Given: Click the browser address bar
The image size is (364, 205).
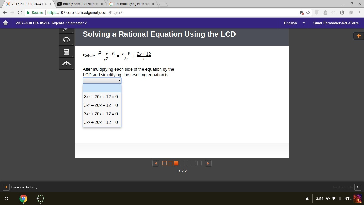Looking at the screenshot, I should coord(171,13).
